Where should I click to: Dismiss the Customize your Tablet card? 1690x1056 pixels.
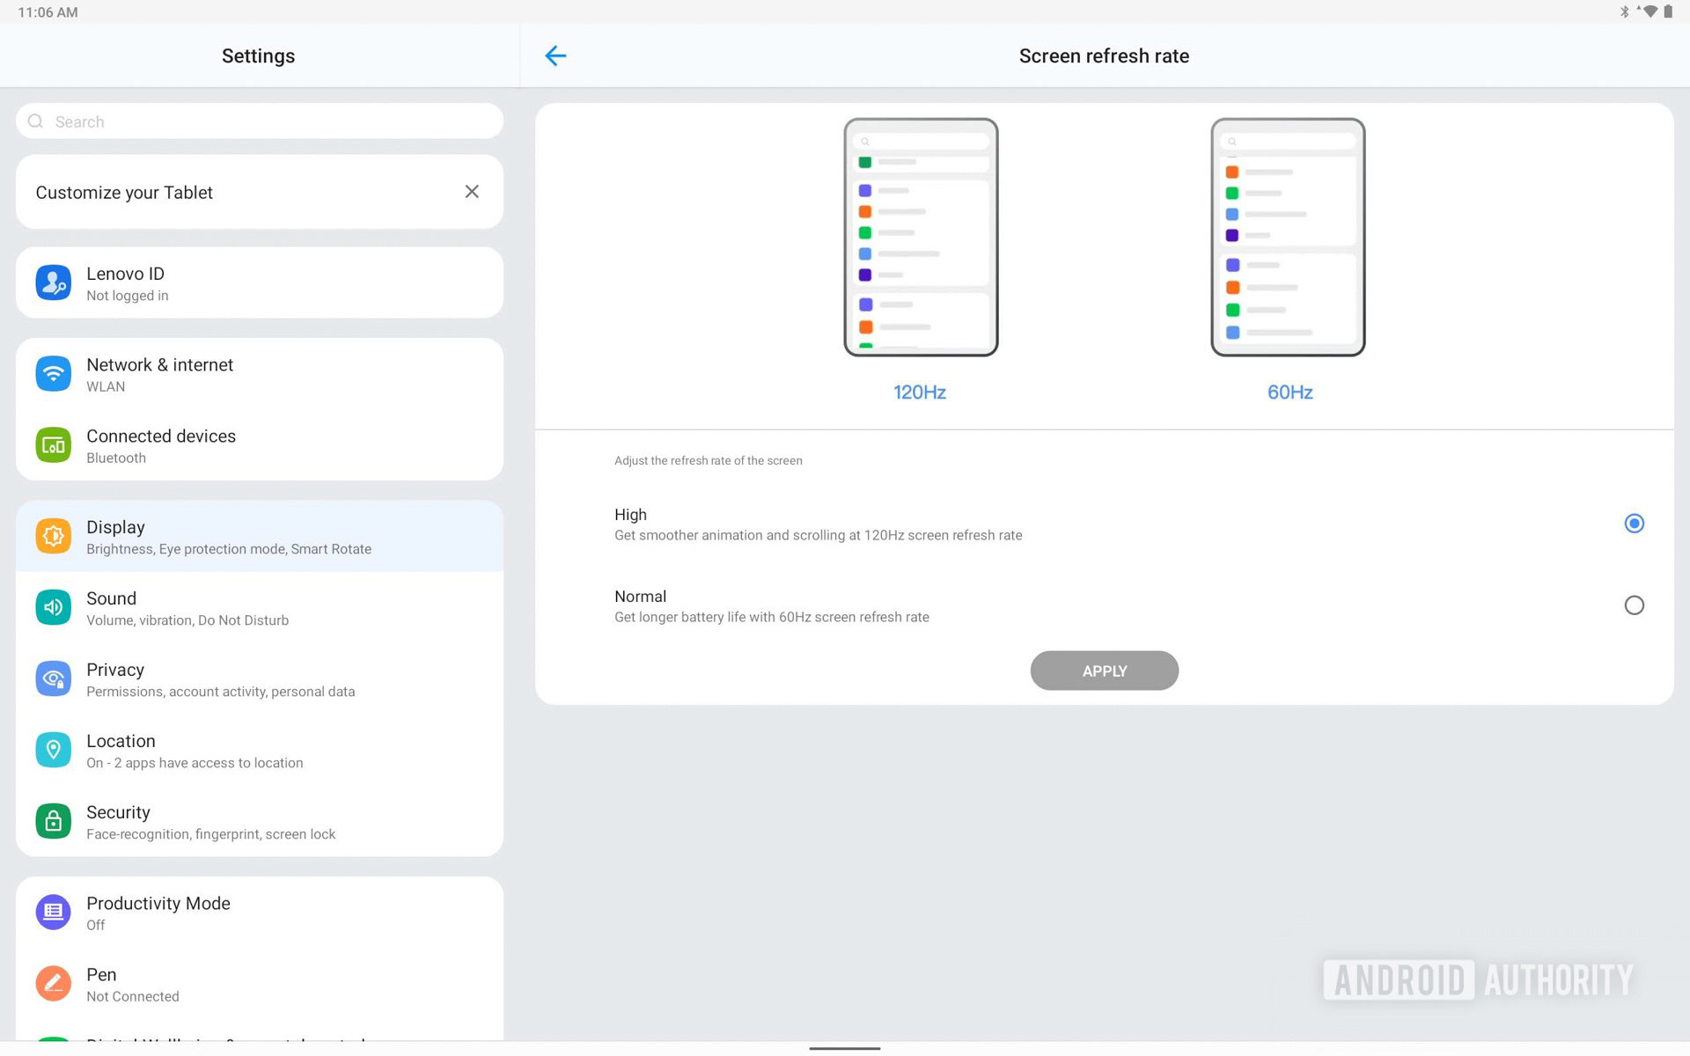click(472, 192)
